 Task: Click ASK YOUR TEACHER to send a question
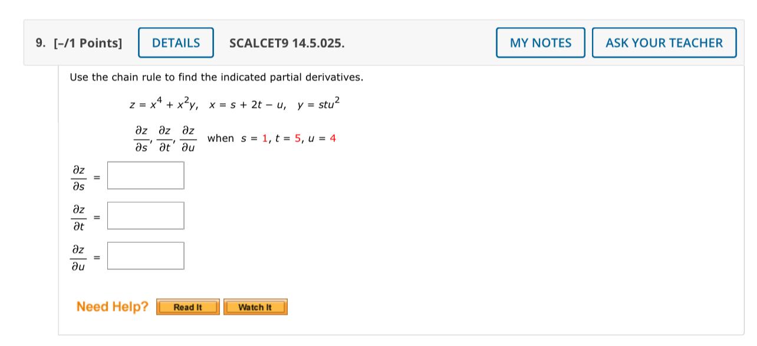[x=664, y=42]
